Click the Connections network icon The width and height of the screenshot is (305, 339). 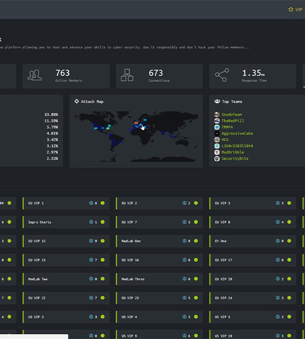click(x=127, y=75)
